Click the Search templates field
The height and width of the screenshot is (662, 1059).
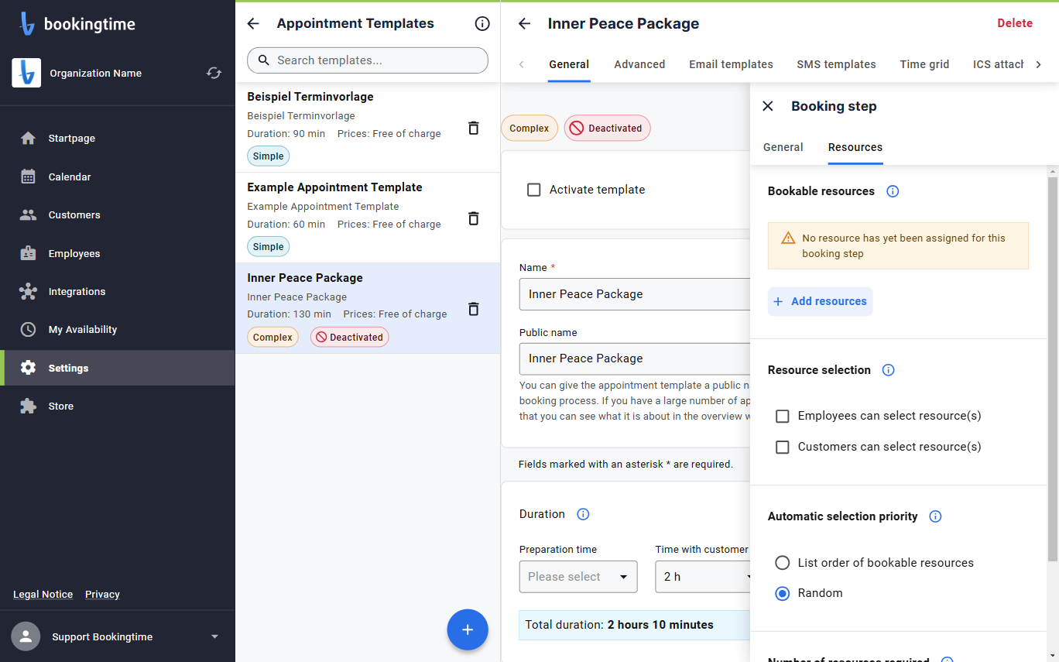point(368,60)
